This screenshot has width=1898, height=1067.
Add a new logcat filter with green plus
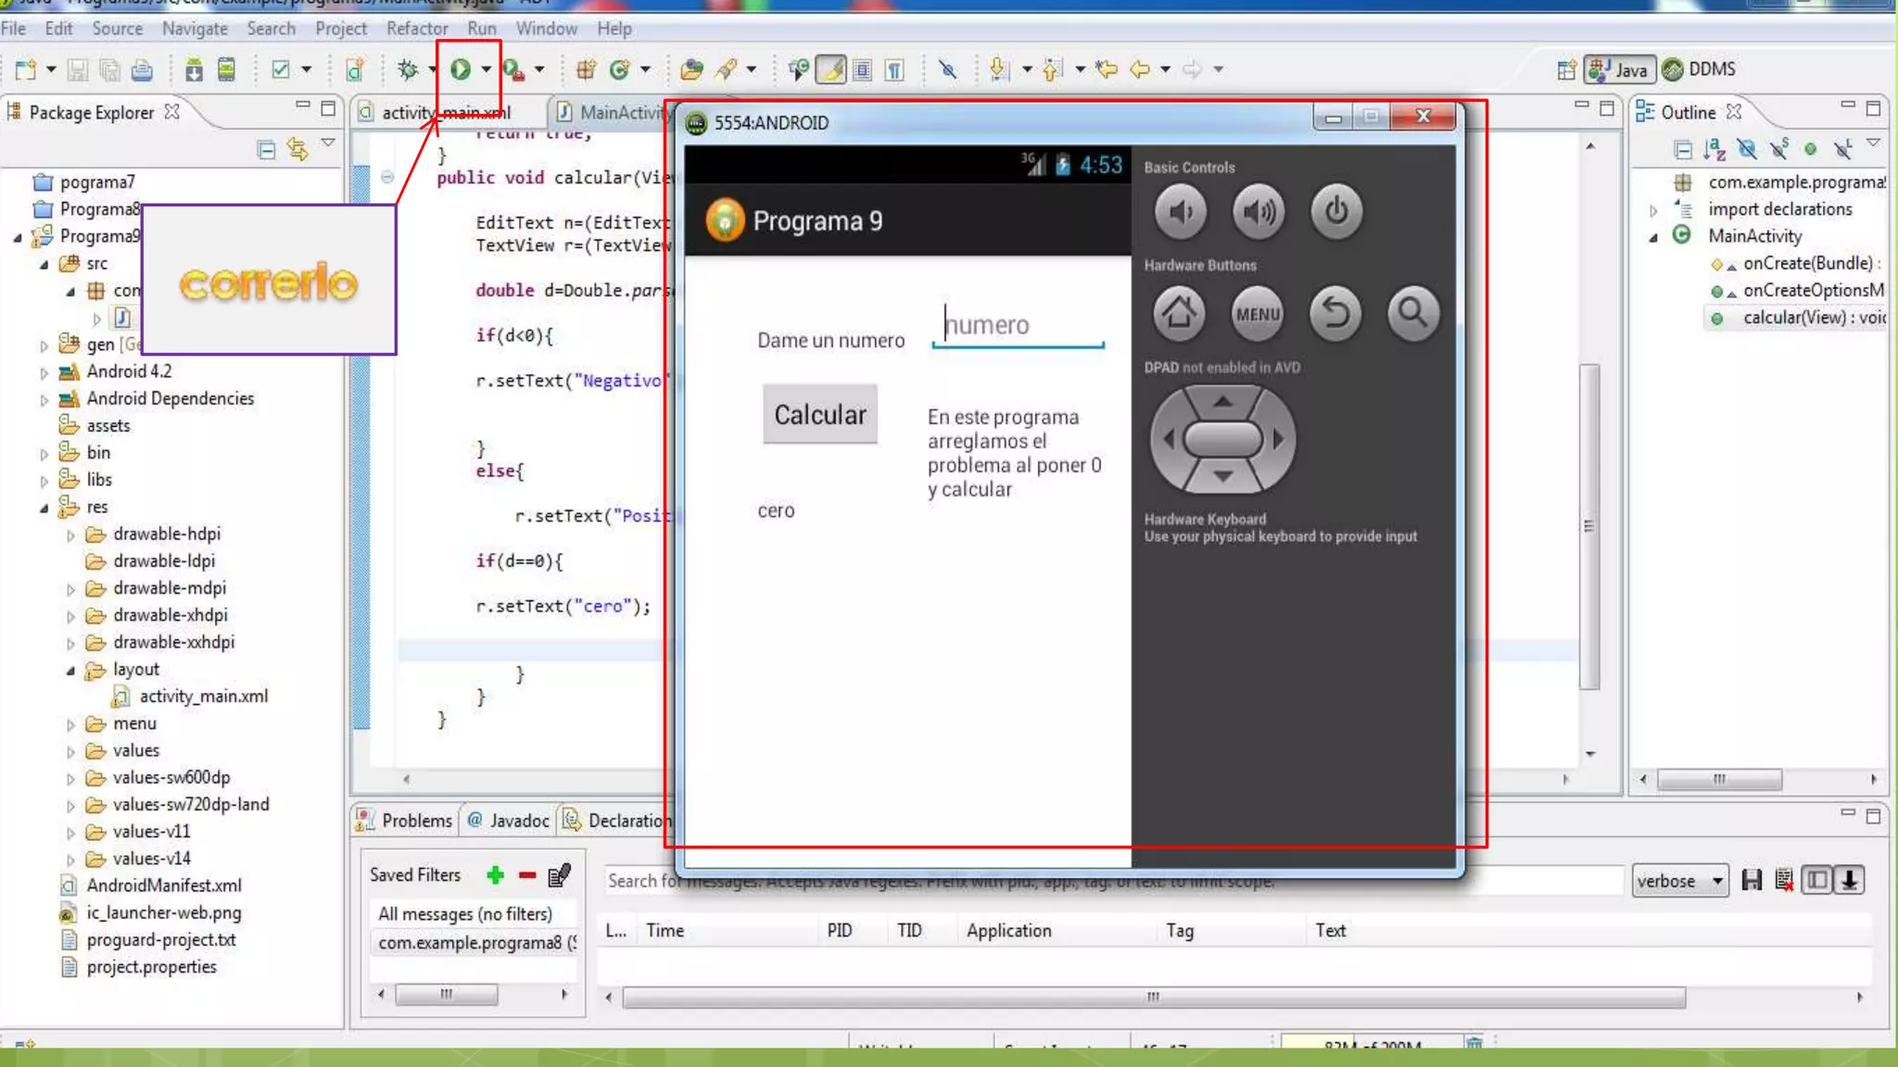point(495,875)
